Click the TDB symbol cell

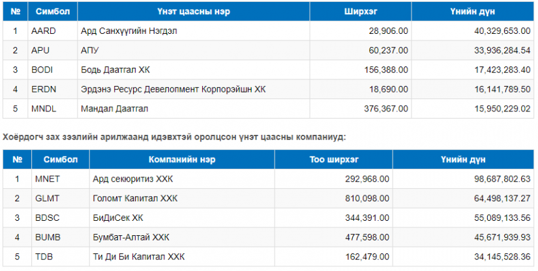61,257
